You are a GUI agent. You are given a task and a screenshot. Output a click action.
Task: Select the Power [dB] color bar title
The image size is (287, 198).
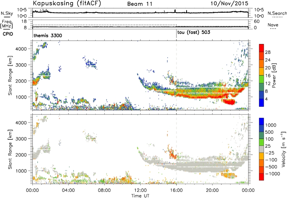(274, 75)
